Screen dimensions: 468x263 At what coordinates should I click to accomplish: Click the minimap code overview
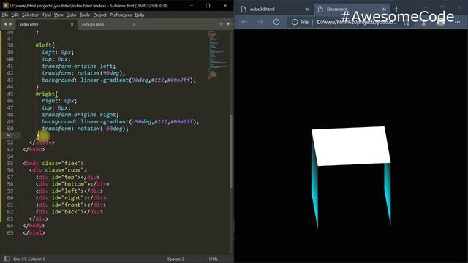coord(218,55)
